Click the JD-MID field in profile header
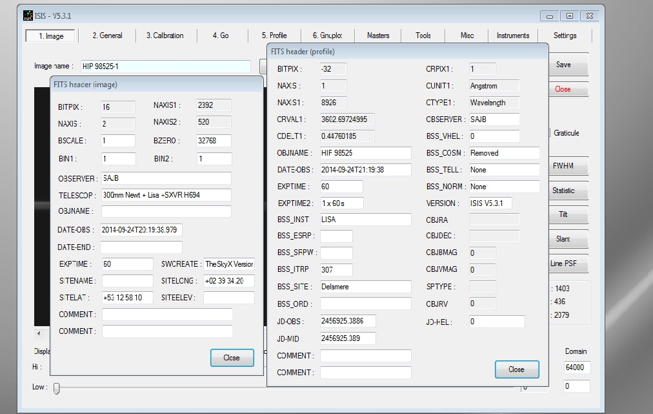The height and width of the screenshot is (414, 653). tap(348, 338)
